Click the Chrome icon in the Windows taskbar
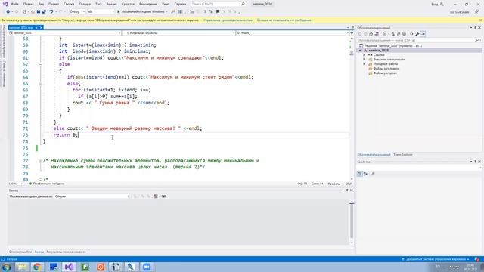The width and height of the screenshot is (484, 272). (37, 267)
